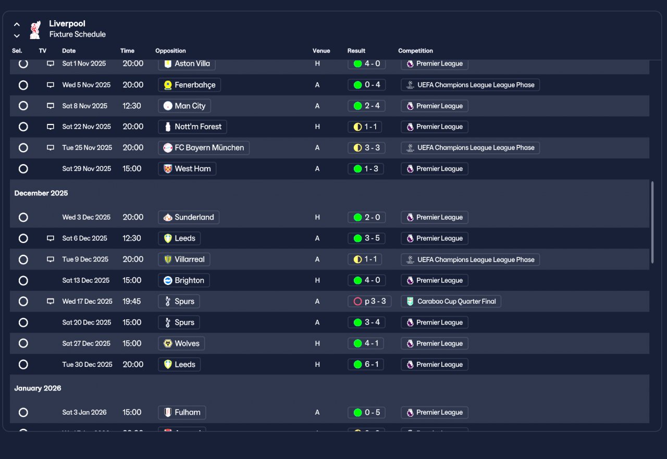Click the Carabao Cup competition icon
Screen dimensions: 667x459
pos(410,301)
